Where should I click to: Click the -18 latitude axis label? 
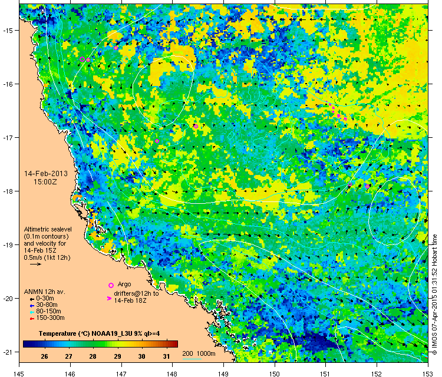[7, 191]
